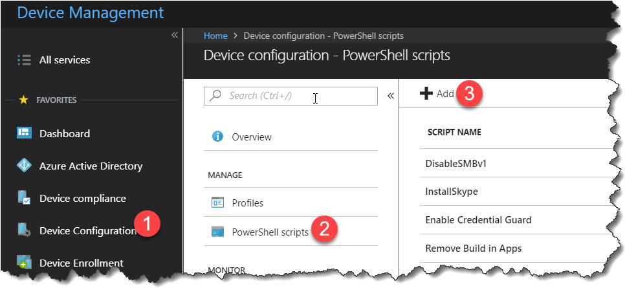Select the Device Enrollment menu entry
The width and height of the screenshot is (625, 288).
coord(82,263)
